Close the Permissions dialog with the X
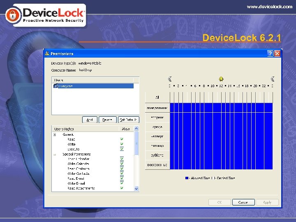Screen dimensions: 296x222 click(277, 53)
